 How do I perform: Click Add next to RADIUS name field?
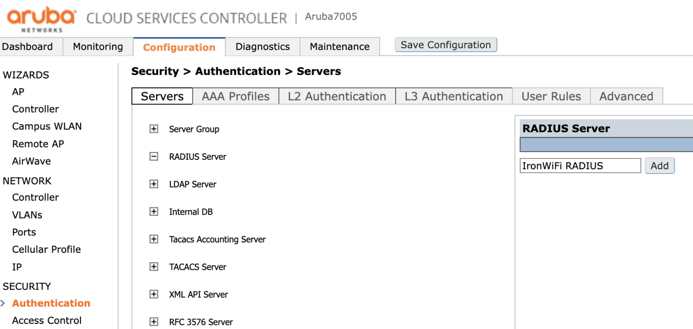[x=660, y=166]
